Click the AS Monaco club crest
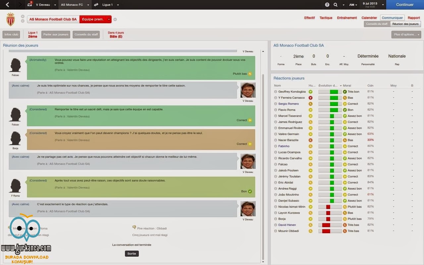The height and width of the screenshot is (265, 424). (x=11, y=19)
